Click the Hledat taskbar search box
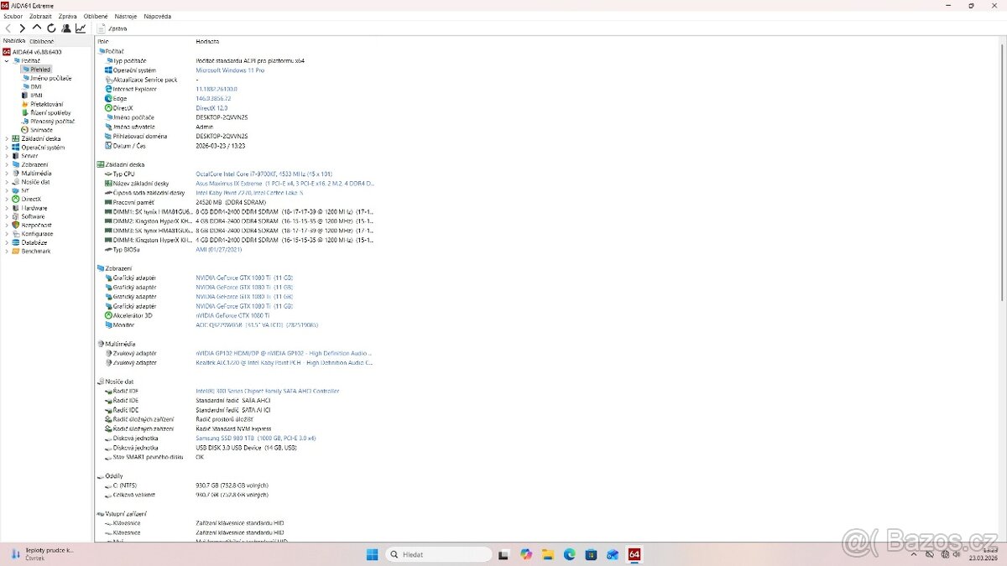1007x566 pixels. (438, 554)
